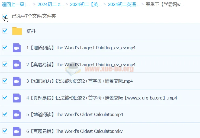This screenshot has width=200, height=138.
Task: Go to '2024初二 z...' breadcrumb folder
Action: click(x=50, y=4)
